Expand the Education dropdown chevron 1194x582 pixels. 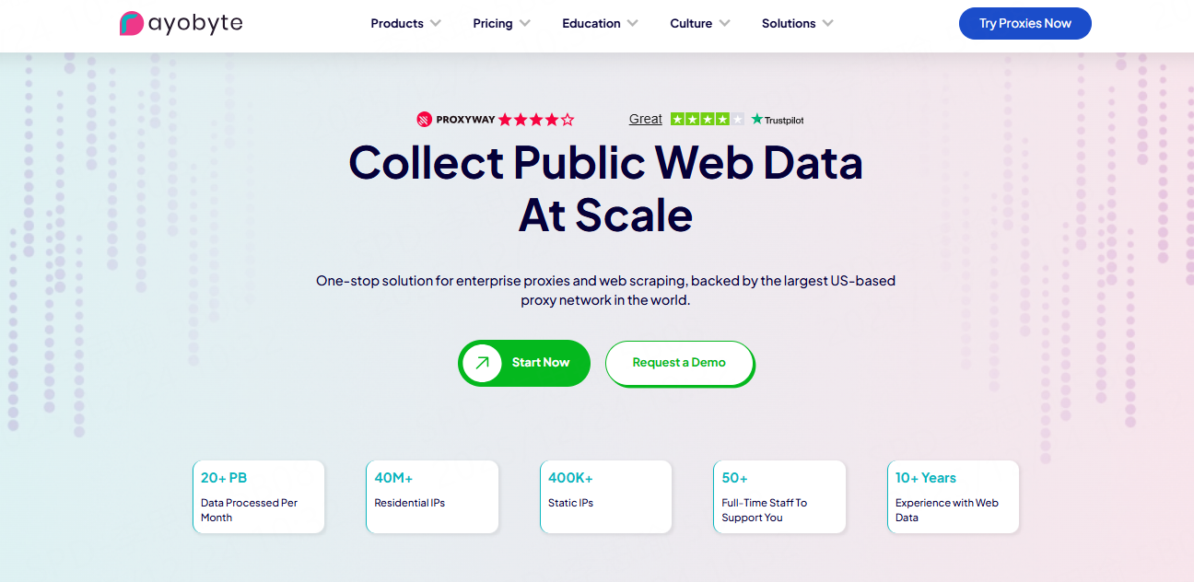[x=633, y=23]
